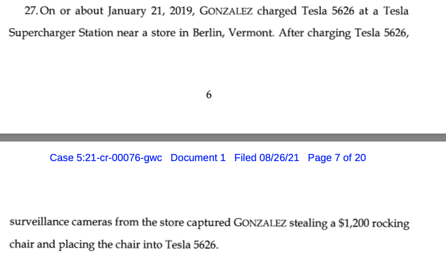This screenshot has width=446, height=260.
Task: Click the 'Document 1' header text
Action: (198, 158)
